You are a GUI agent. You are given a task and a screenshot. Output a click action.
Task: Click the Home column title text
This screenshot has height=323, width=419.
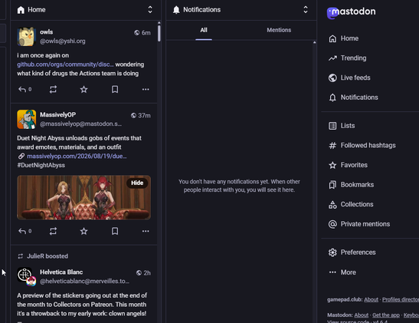pyautogui.click(x=37, y=10)
